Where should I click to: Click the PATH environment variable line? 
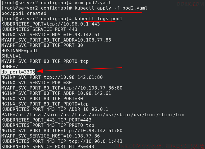pos(93,115)
